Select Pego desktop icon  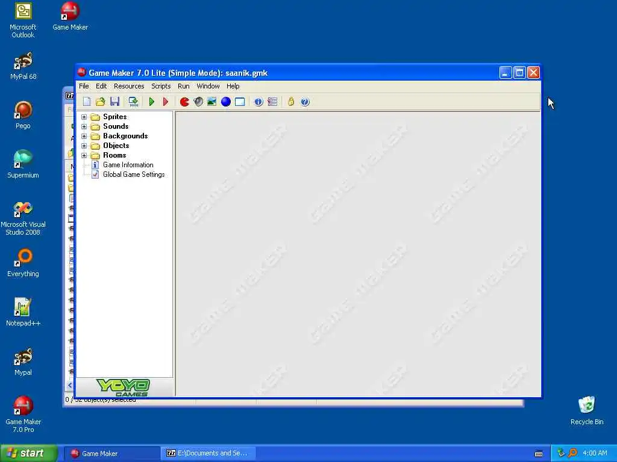point(23,115)
